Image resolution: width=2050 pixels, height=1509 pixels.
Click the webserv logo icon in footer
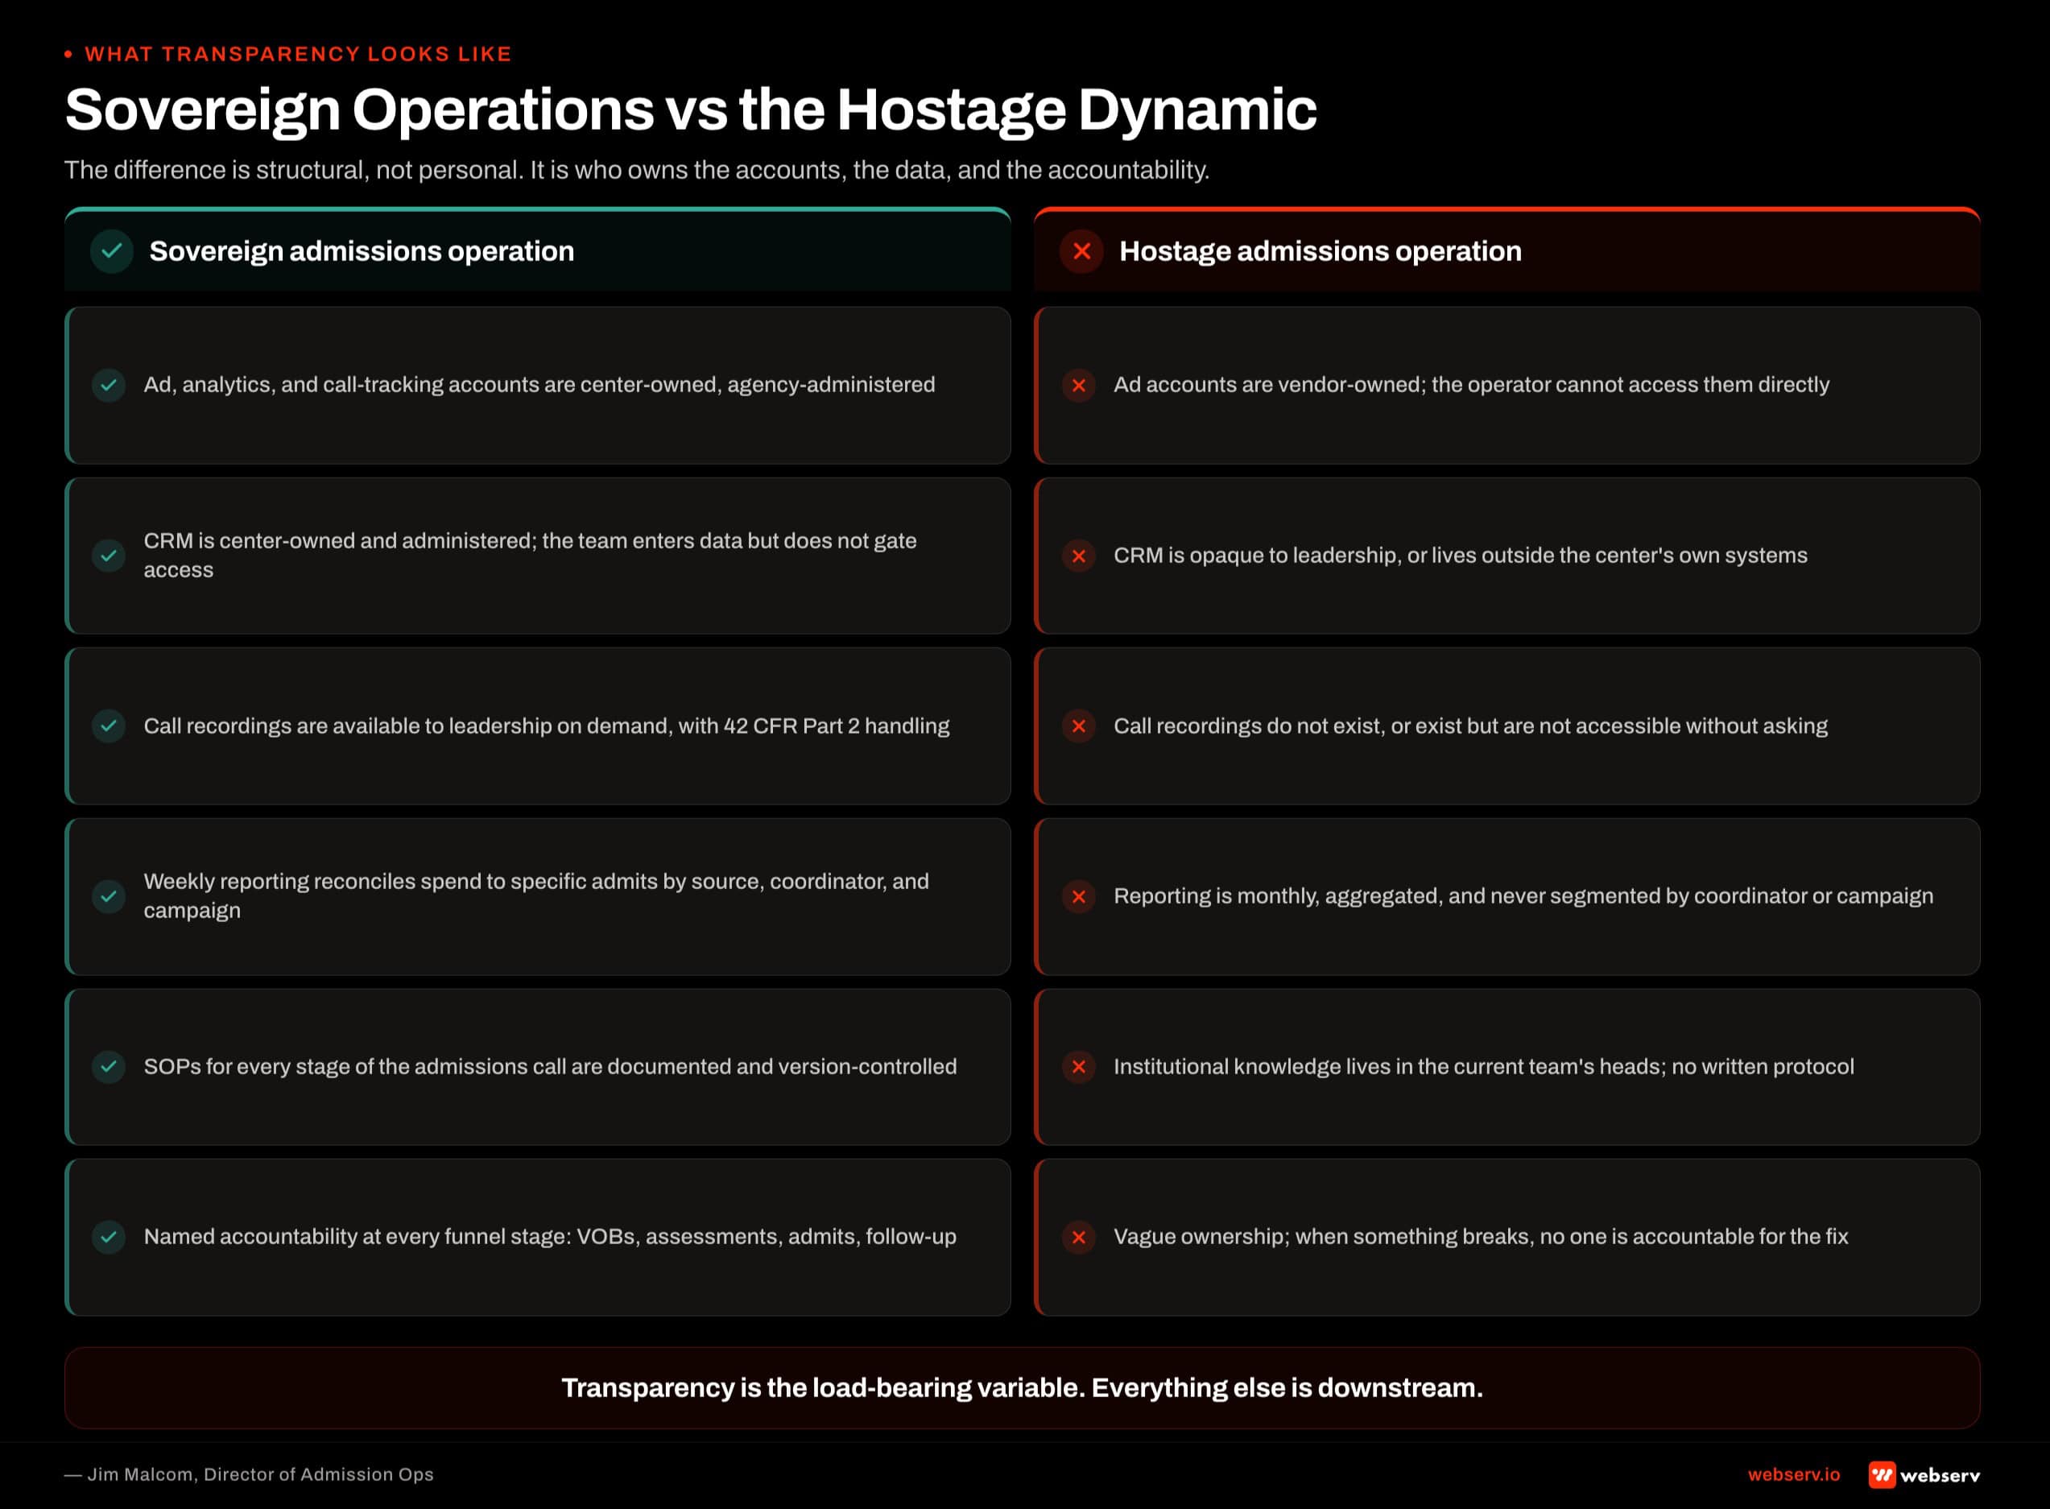point(1881,1474)
